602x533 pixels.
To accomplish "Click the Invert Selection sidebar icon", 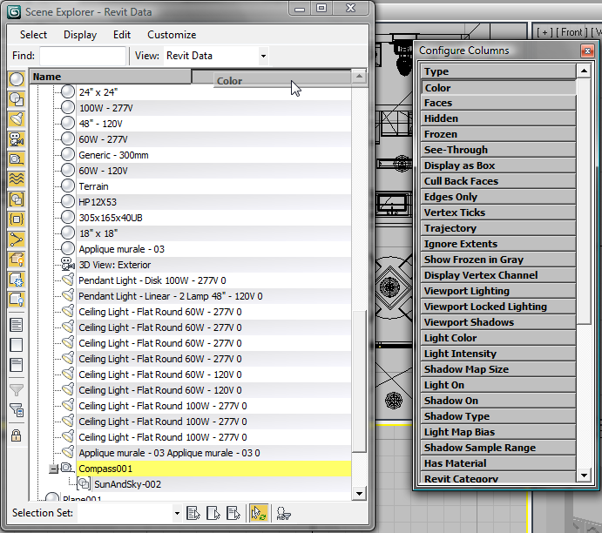I will click(17, 365).
